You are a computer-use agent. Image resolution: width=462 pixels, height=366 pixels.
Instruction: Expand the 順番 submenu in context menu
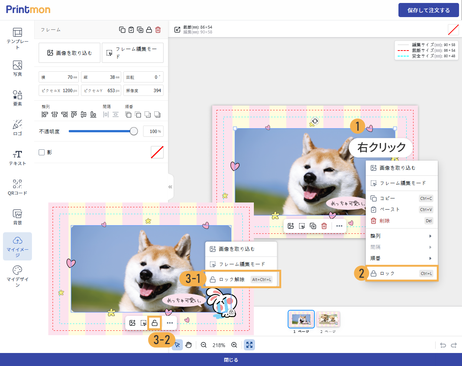401,258
